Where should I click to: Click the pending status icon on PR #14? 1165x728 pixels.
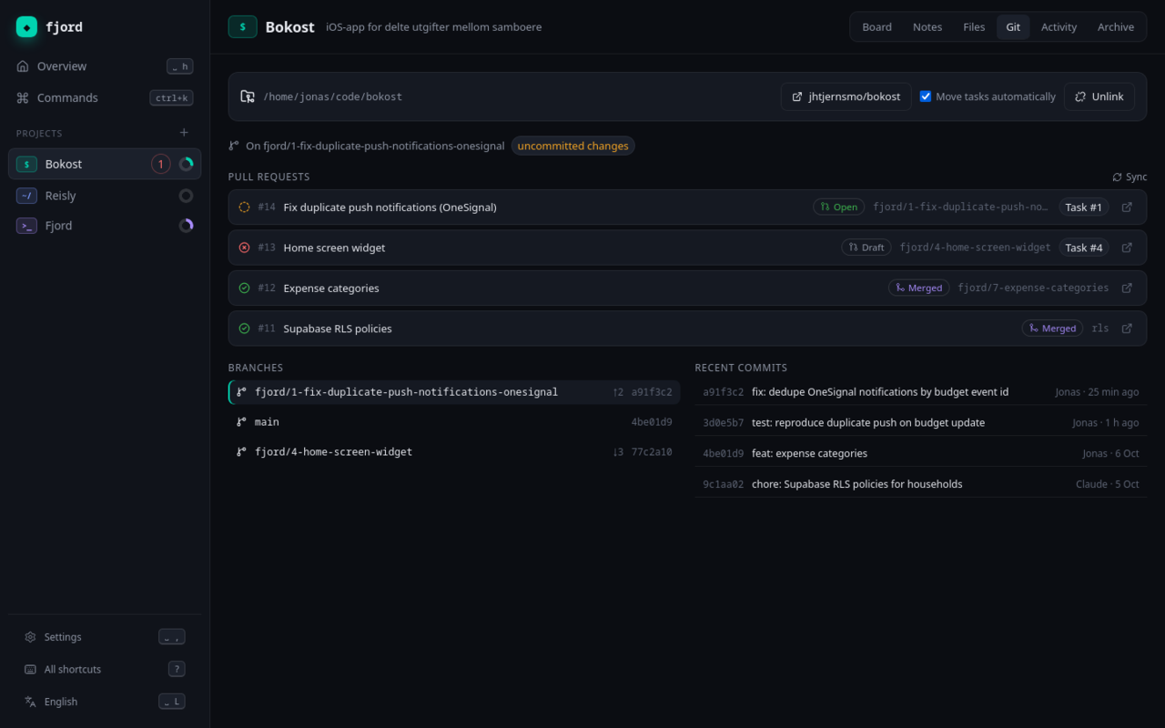point(244,207)
